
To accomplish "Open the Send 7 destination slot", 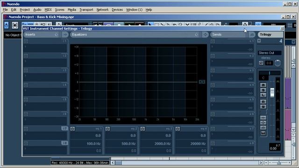I will click(x=232, y=136).
